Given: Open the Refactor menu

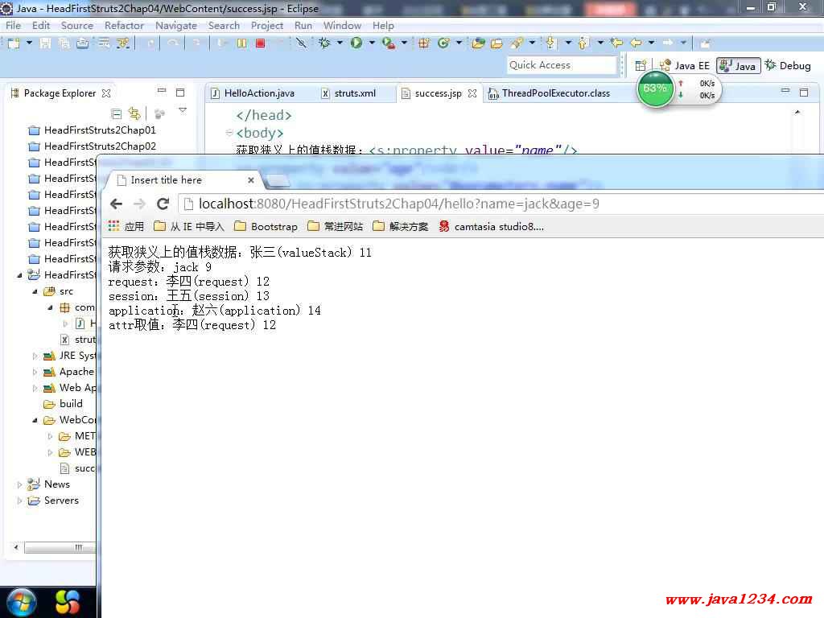Looking at the screenshot, I should (124, 25).
